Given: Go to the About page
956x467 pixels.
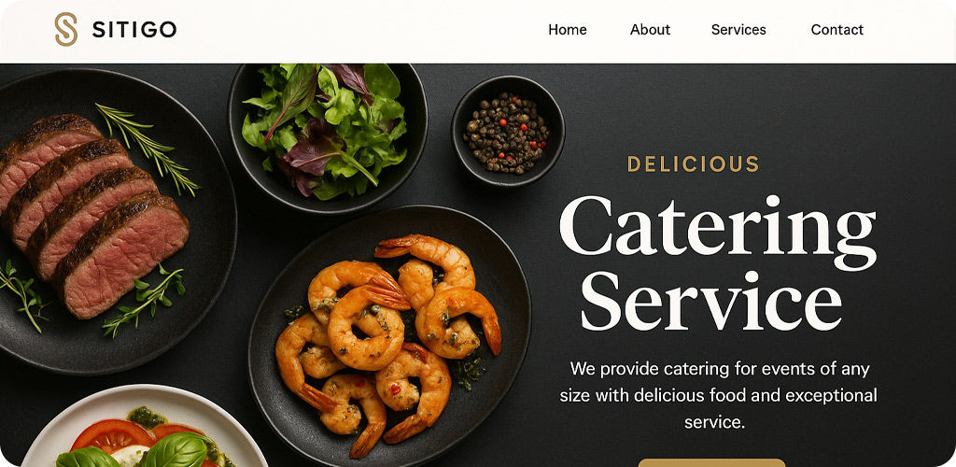Looking at the screenshot, I should pyautogui.click(x=650, y=29).
